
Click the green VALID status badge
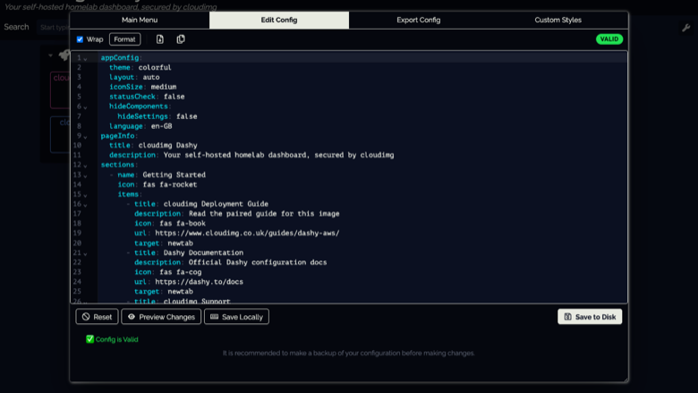coord(609,39)
